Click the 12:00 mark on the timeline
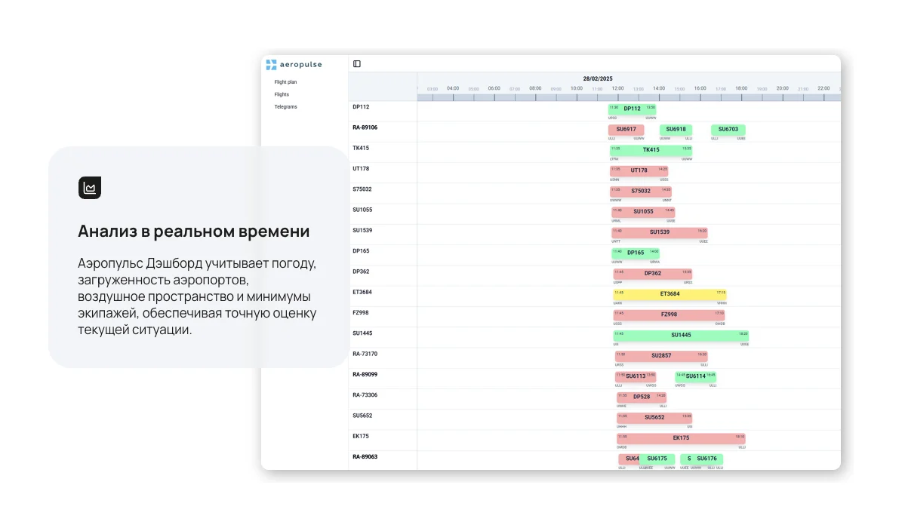Image resolution: width=902 pixels, height=531 pixels. click(618, 88)
